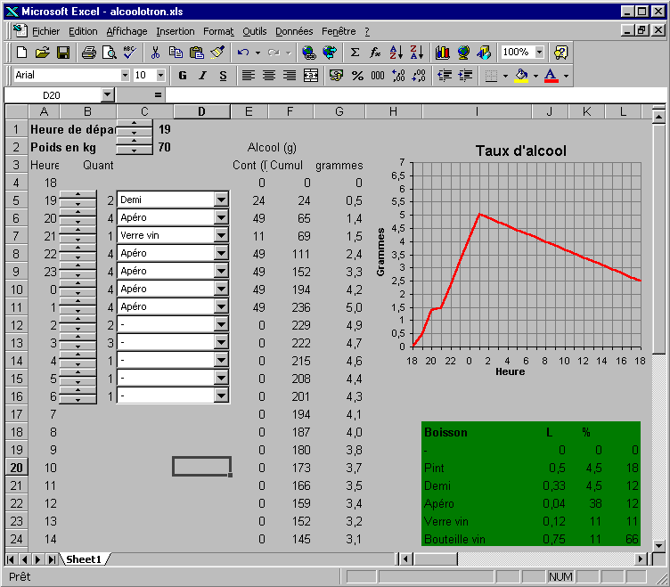This screenshot has width=670, height=587.
Task: Toggle italic with the I button
Action: [x=202, y=76]
